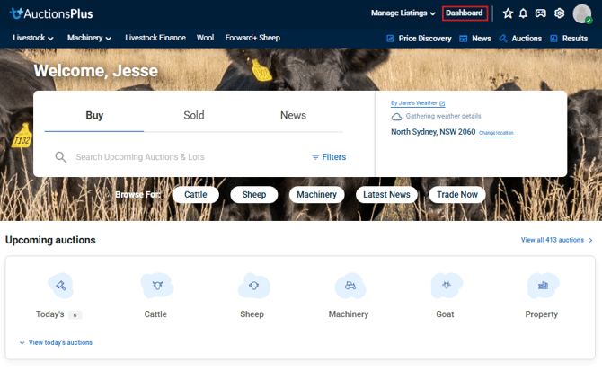Screen dimensions: 602x371
Task: Open the notifications bell
Action: click(523, 13)
